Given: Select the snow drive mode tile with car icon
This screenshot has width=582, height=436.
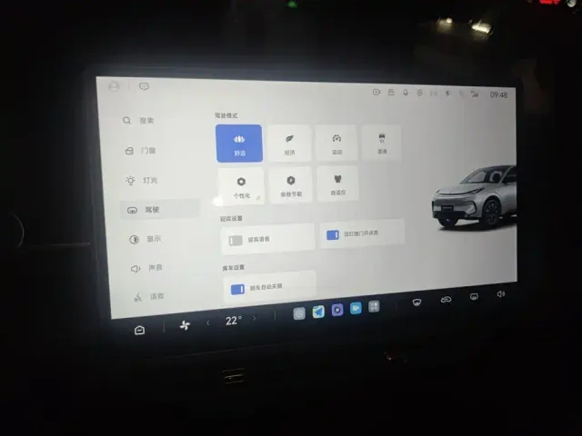Looking at the screenshot, I should tap(382, 143).
